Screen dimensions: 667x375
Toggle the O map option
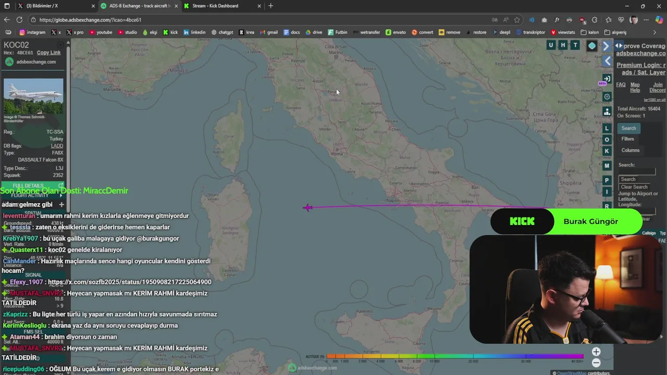point(607,140)
